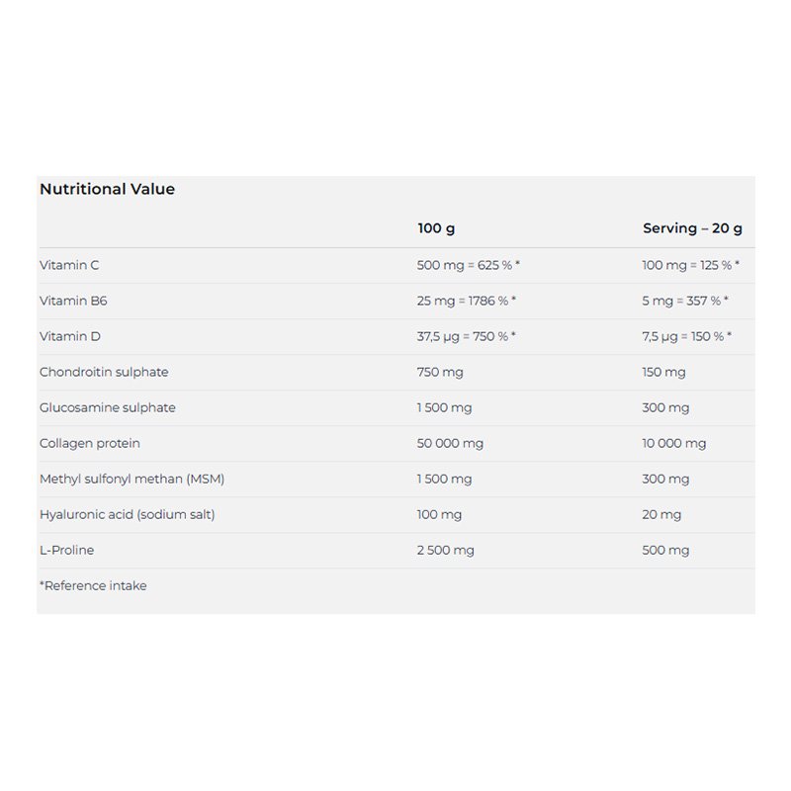Screen dimensions: 791x791
Task: Select the Glucosamine sulphate label
Action: pyautogui.click(x=108, y=407)
